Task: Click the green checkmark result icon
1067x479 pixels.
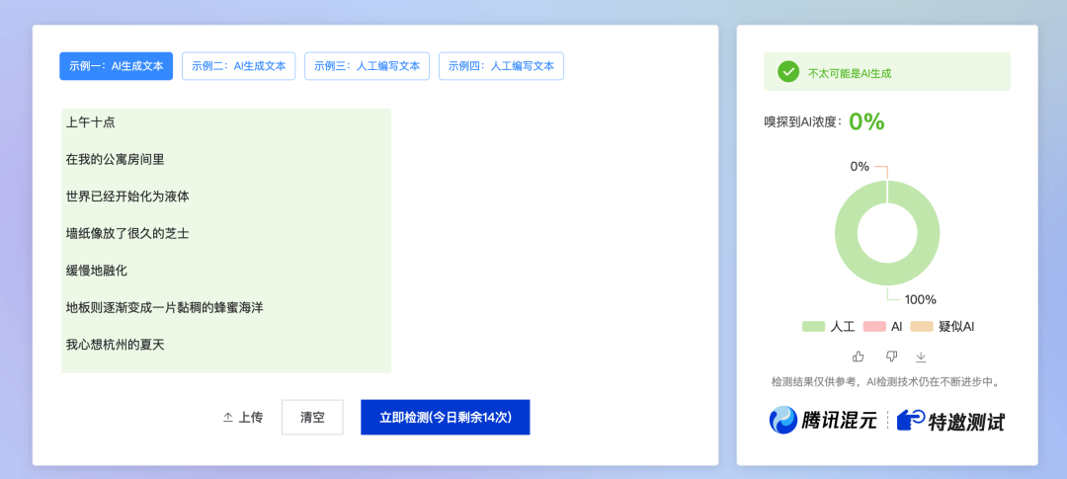Action: [x=788, y=71]
